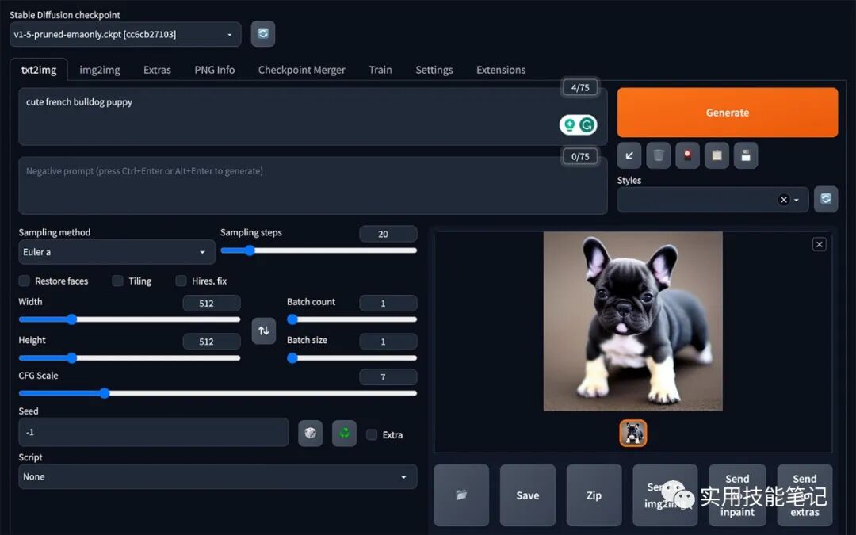This screenshot has height=535, width=856.
Task: Click the CFG Scale slider handle
Action: [x=105, y=393]
